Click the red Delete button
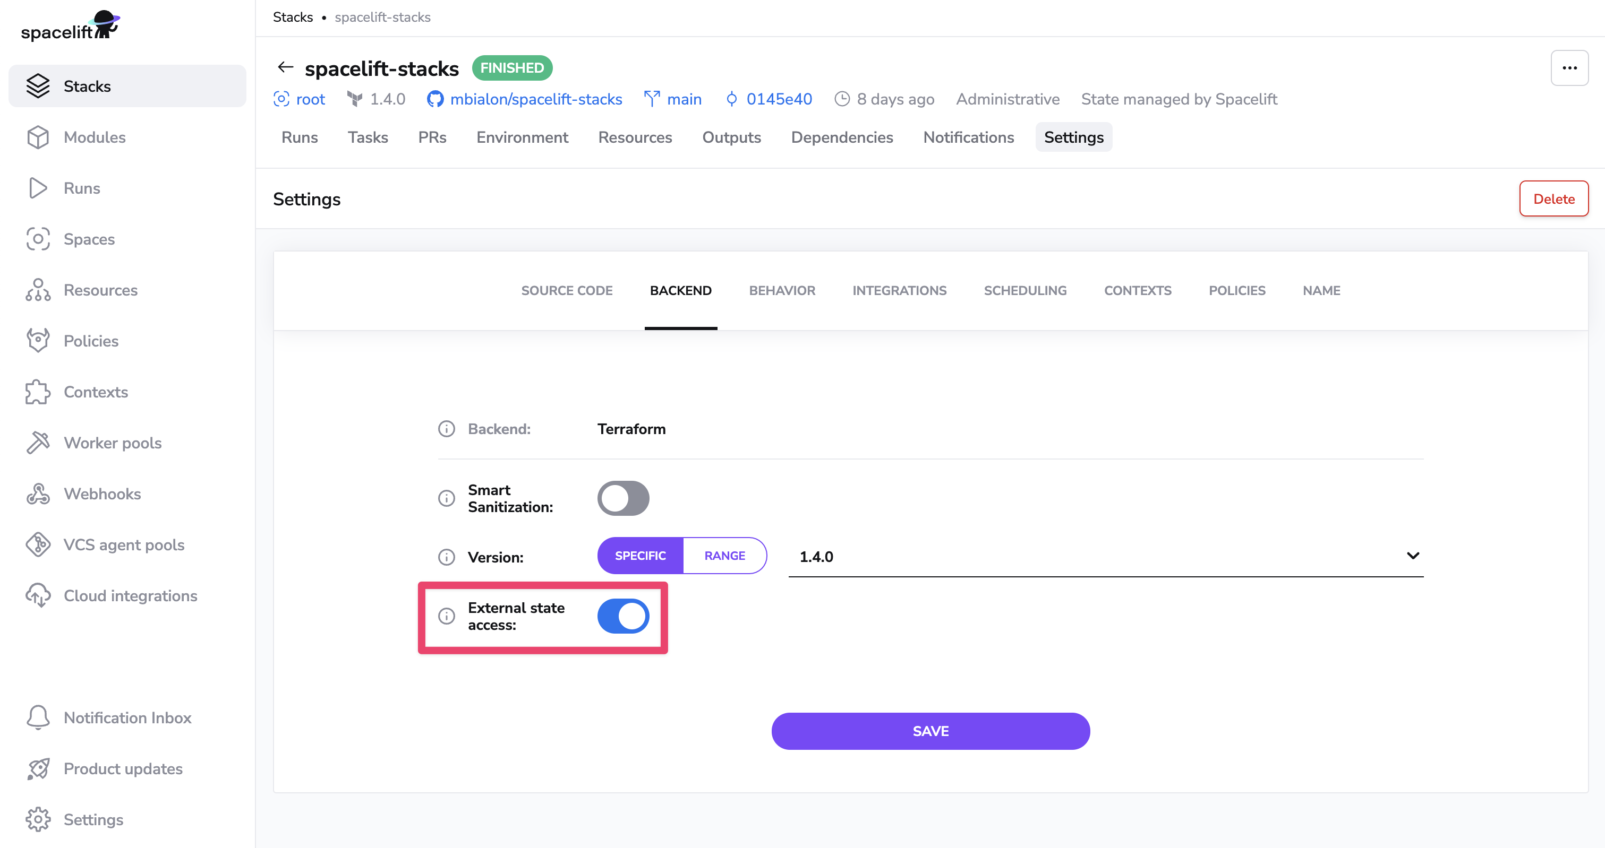The image size is (1605, 848). click(x=1553, y=198)
